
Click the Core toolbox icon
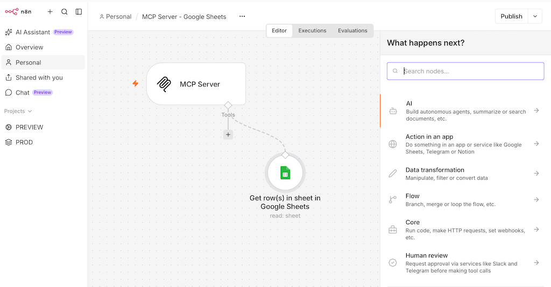[x=393, y=230]
